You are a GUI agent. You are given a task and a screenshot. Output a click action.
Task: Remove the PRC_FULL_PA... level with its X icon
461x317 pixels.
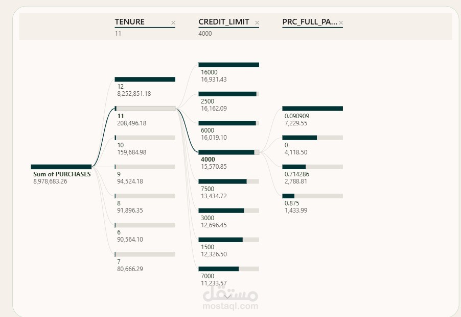coord(341,22)
